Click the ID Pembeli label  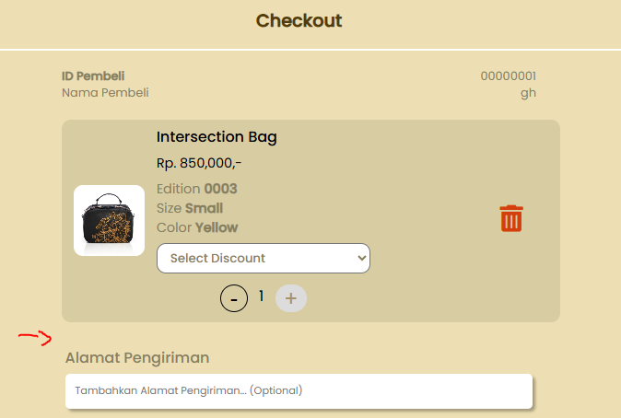(93, 76)
